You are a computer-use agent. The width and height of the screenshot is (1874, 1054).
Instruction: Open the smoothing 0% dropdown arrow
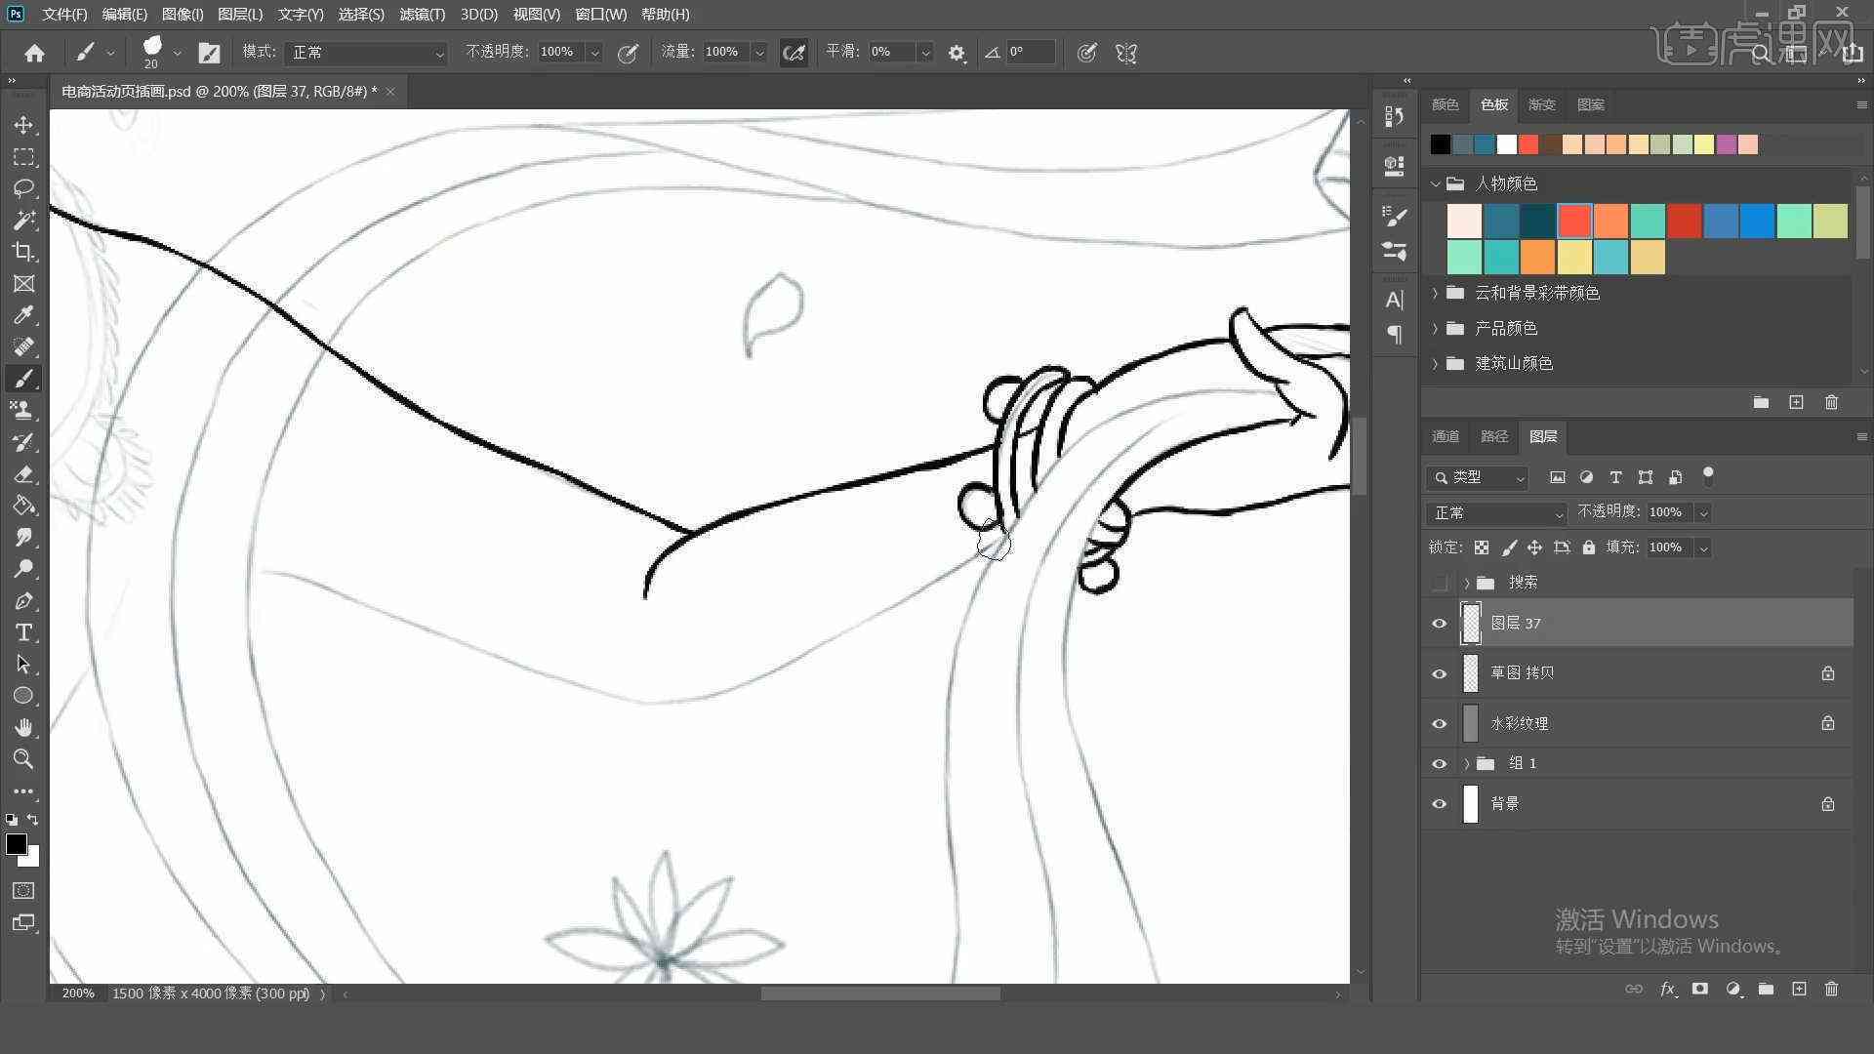tap(925, 53)
